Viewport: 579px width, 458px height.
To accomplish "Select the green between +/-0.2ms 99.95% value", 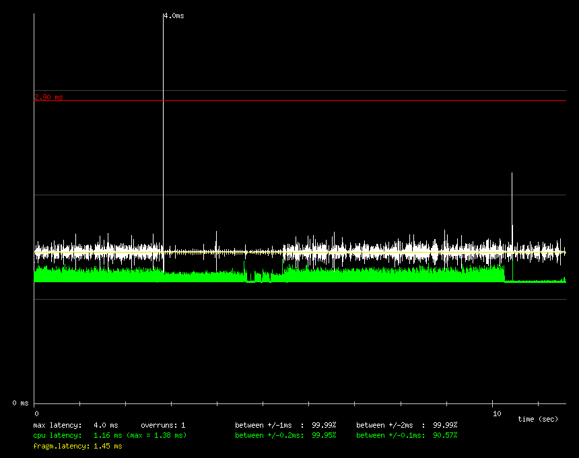I will pyautogui.click(x=285, y=435).
